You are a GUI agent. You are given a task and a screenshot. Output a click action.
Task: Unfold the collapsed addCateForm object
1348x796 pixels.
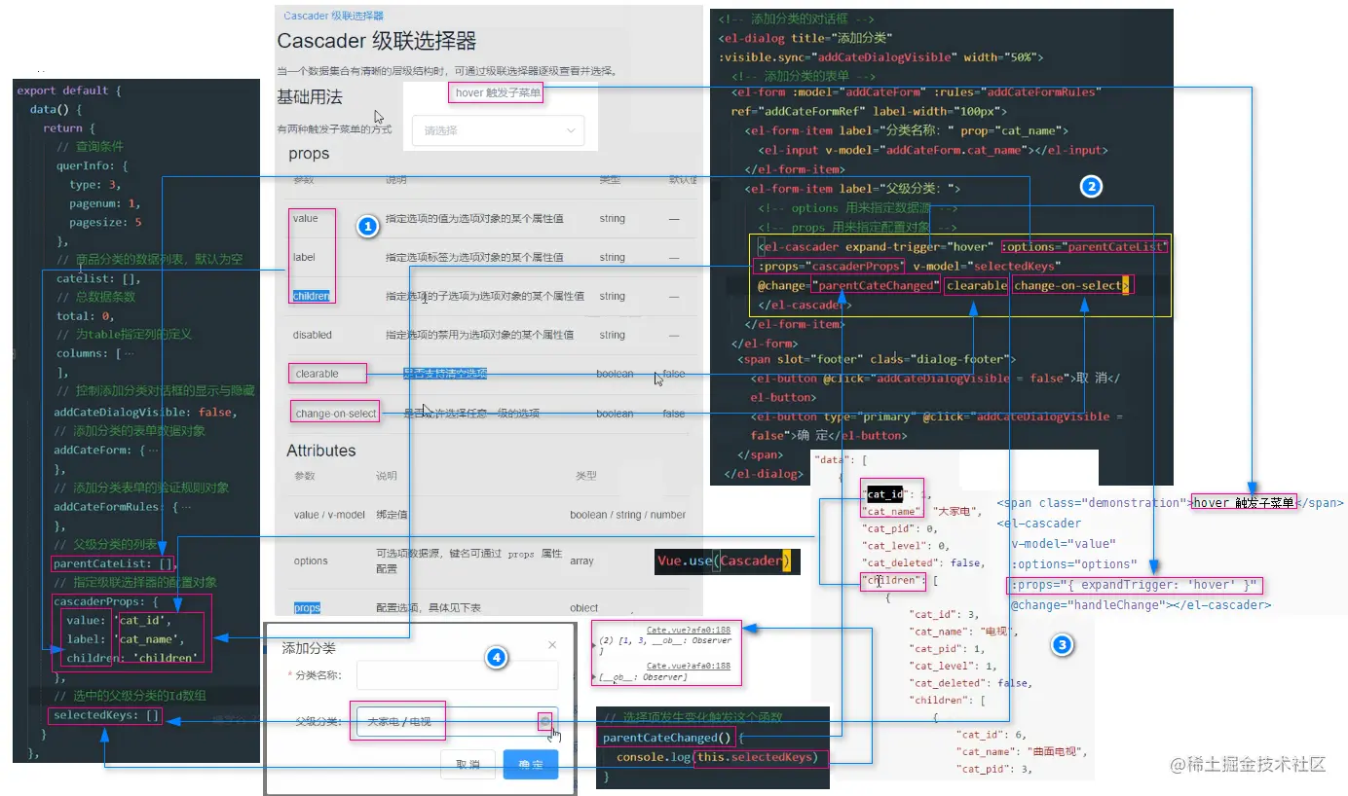pos(154,450)
